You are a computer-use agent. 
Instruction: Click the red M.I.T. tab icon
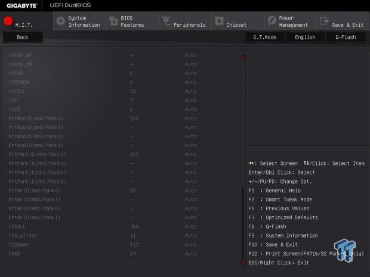click(8, 21)
